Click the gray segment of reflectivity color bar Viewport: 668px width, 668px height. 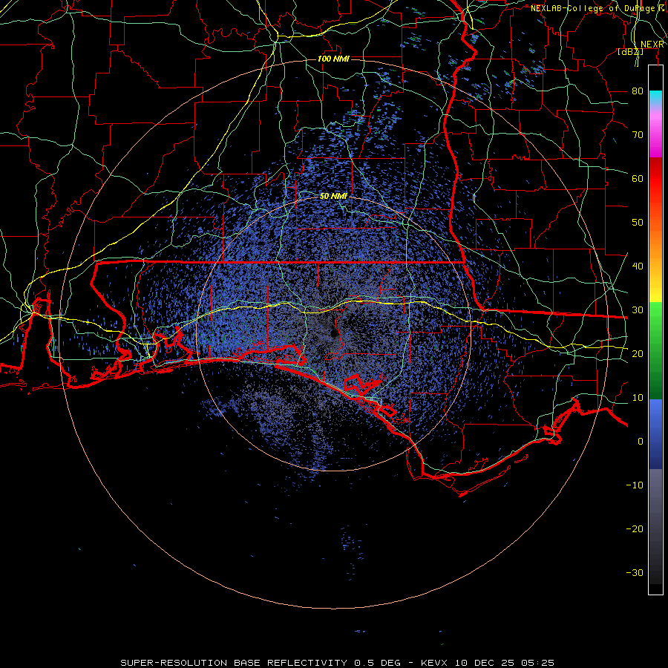coord(655,526)
